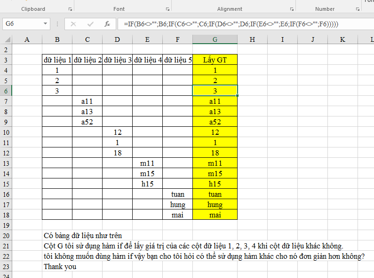The image size is (374, 278).
Task: Open the Clipboard dialog launcher
Action: (x=70, y=9)
